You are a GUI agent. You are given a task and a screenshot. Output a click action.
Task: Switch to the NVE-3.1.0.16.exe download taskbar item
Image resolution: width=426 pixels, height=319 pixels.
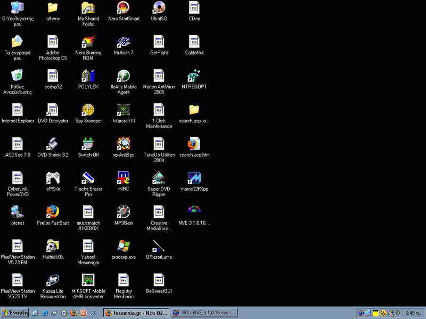point(204,313)
